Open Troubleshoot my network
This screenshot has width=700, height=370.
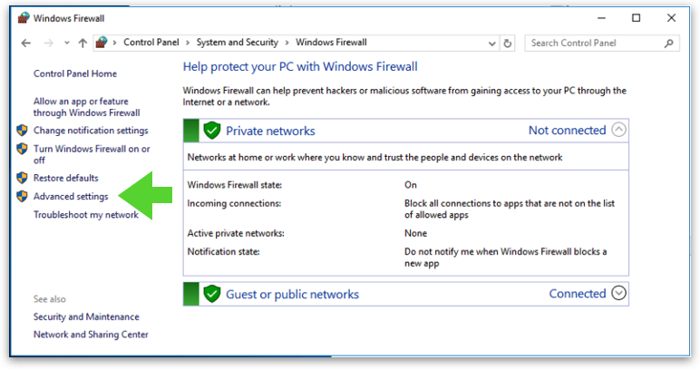(x=86, y=215)
